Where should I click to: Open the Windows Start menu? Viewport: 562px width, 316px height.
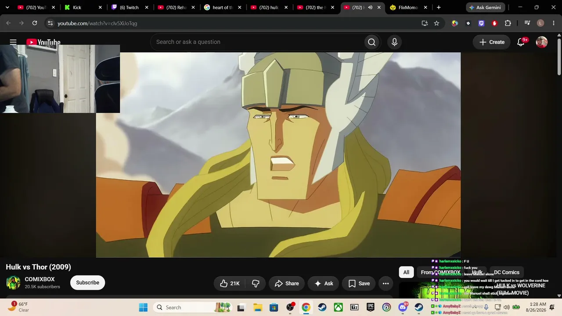143,307
